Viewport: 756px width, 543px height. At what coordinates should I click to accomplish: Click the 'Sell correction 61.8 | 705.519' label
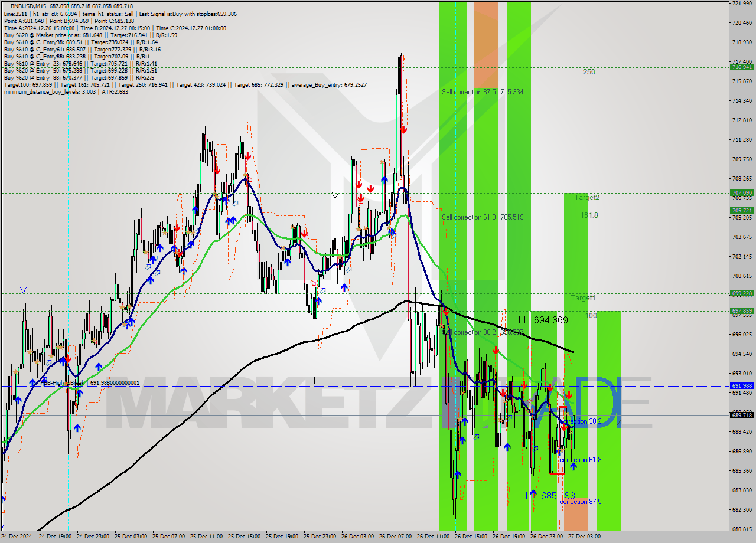(x=483, y=217)
